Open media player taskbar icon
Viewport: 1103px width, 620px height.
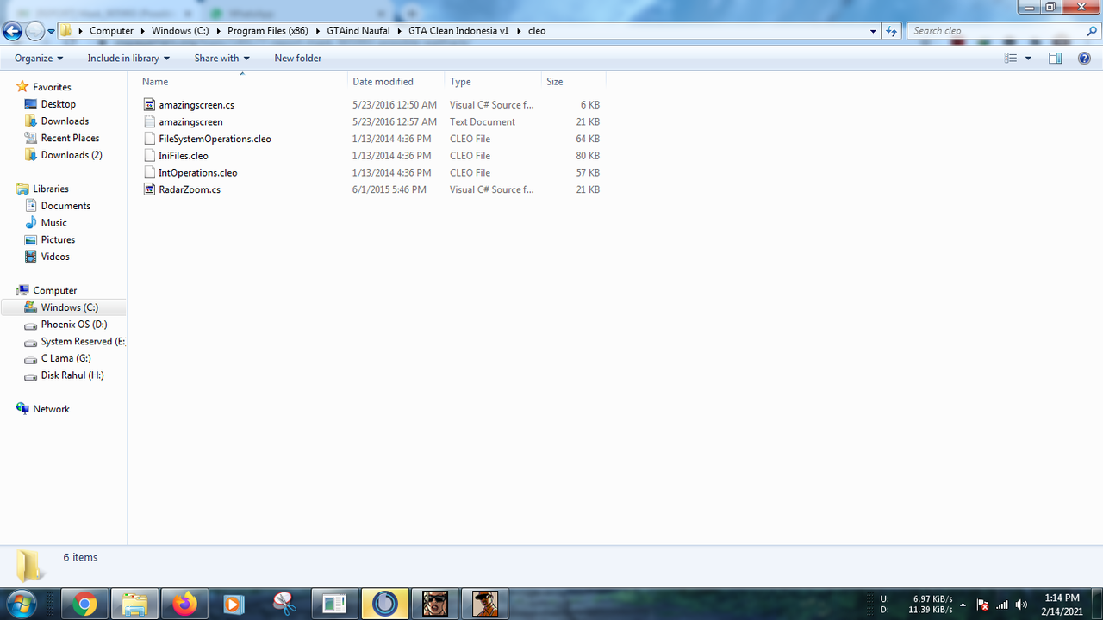pyautogui.click(x=234, y=604)
